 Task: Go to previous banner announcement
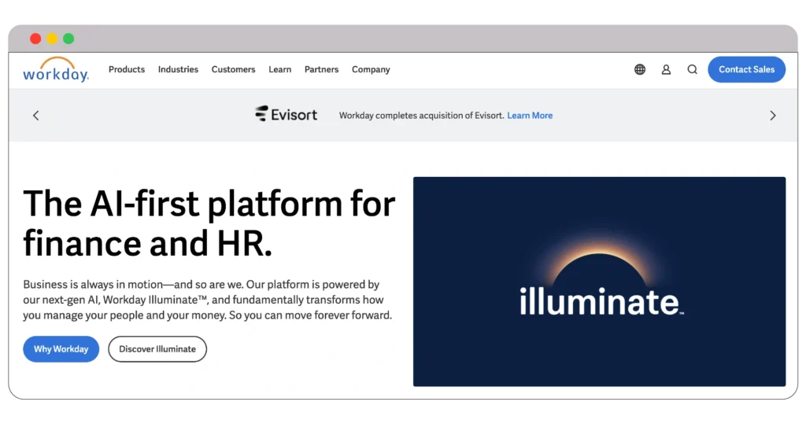click(x=36, y=116)
